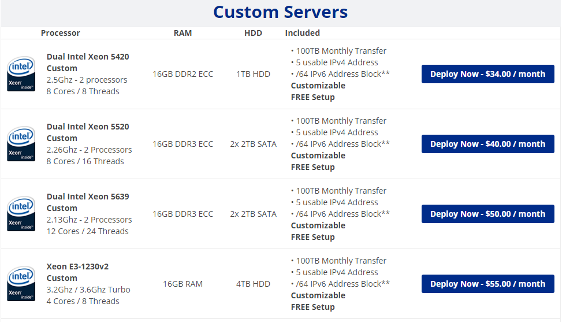The height and width of the screenshot is (322, 566).
Task: Click the 1TB HDD cell
Action: [x=253, y=74]
